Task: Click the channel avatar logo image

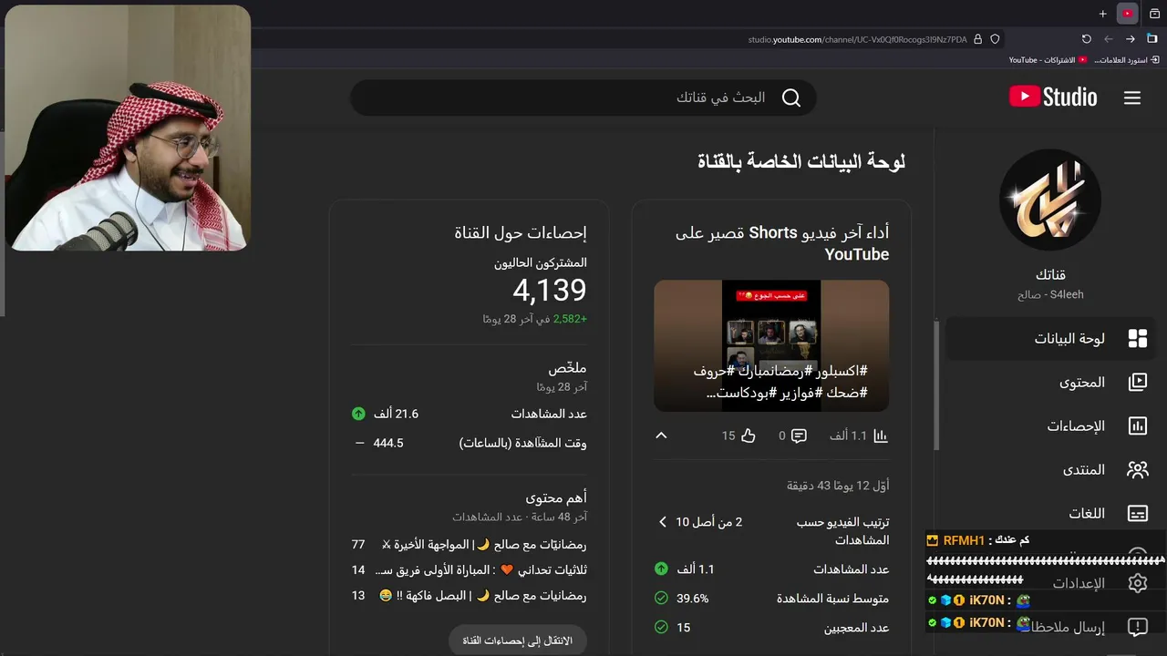Action: click(1050, 200)
